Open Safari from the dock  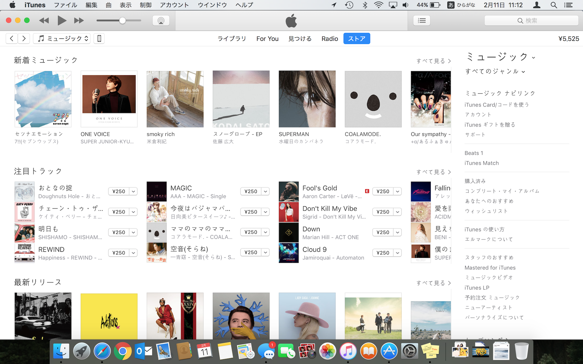[x=102, y=351]
